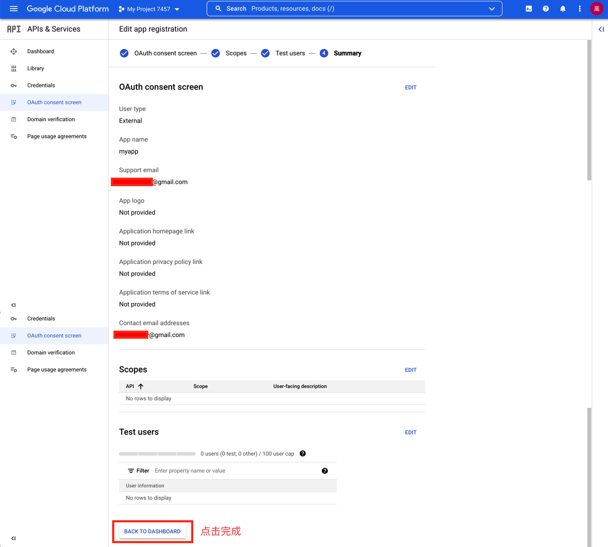Click the APIs & Services heading

point(54,29)
